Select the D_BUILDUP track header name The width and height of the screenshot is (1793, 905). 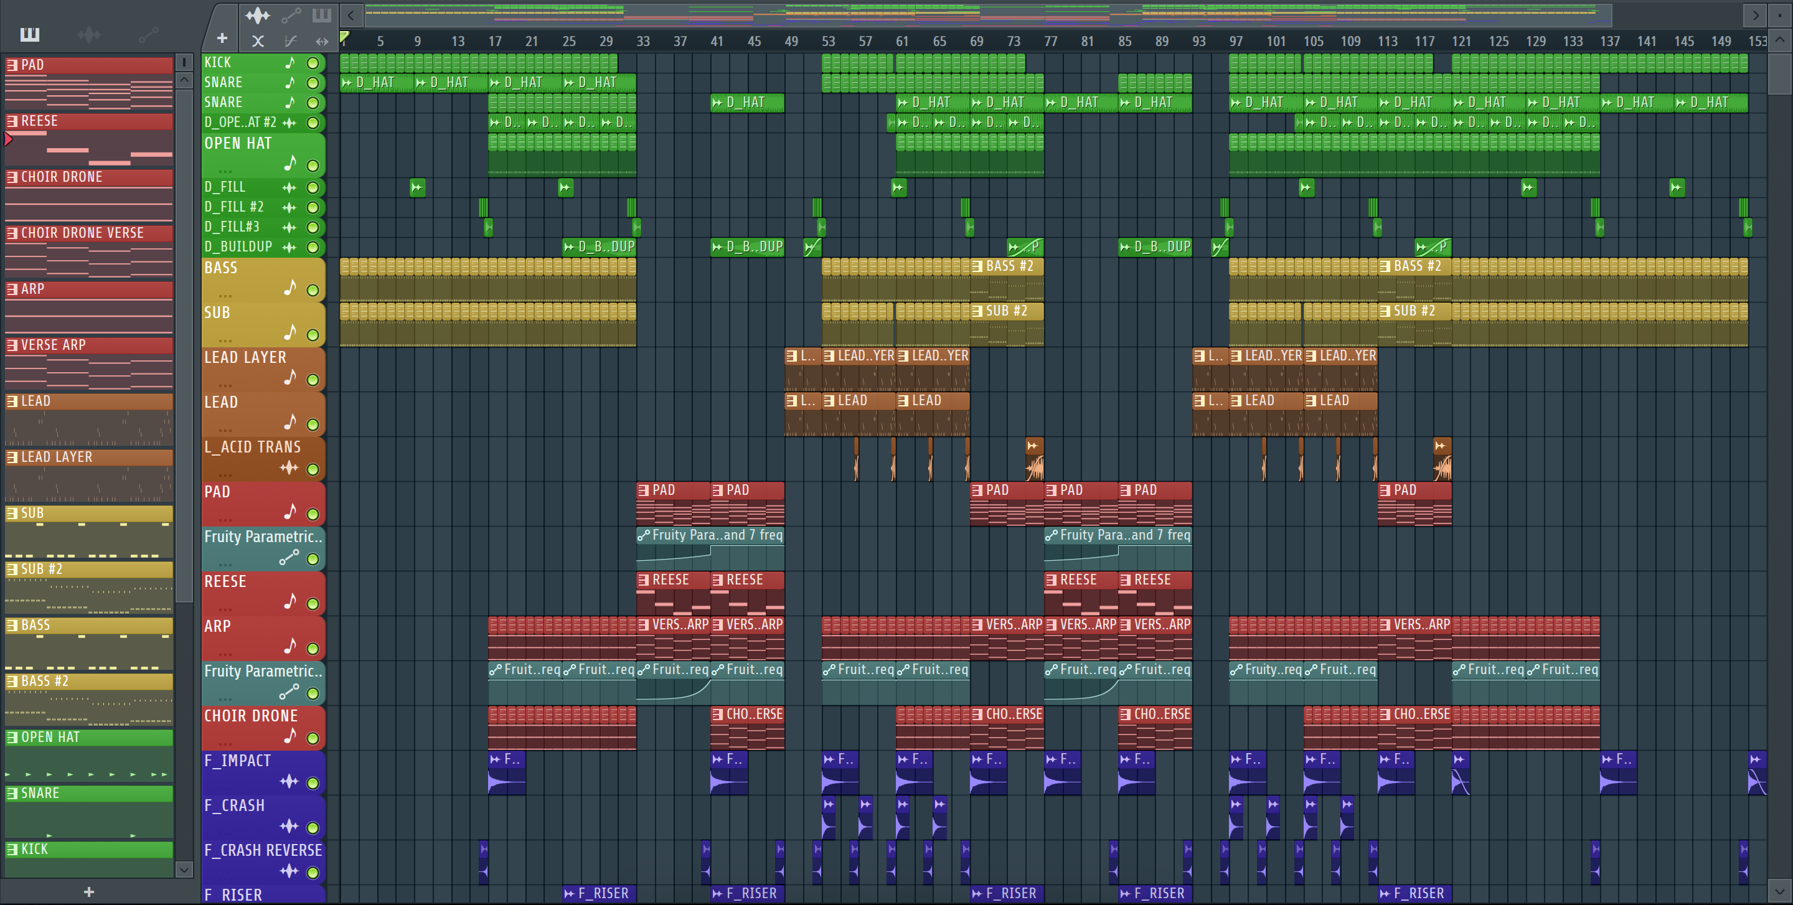[x=238, y=247]
